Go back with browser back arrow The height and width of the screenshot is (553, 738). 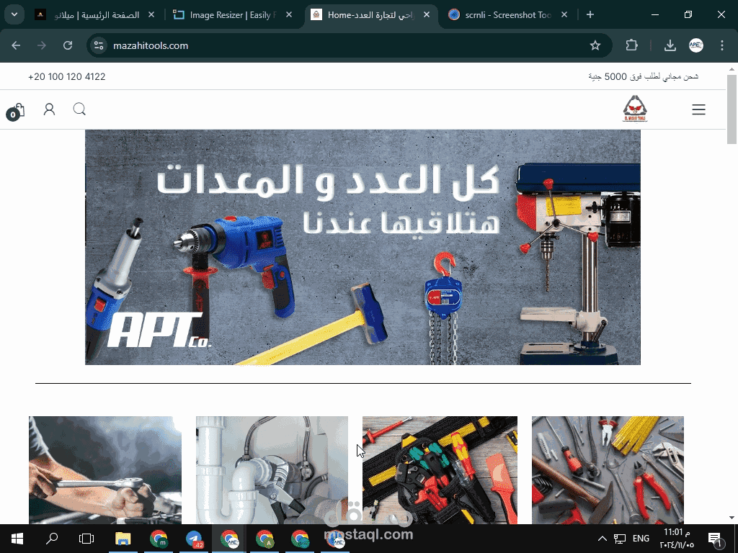click(x=16, y=45)
